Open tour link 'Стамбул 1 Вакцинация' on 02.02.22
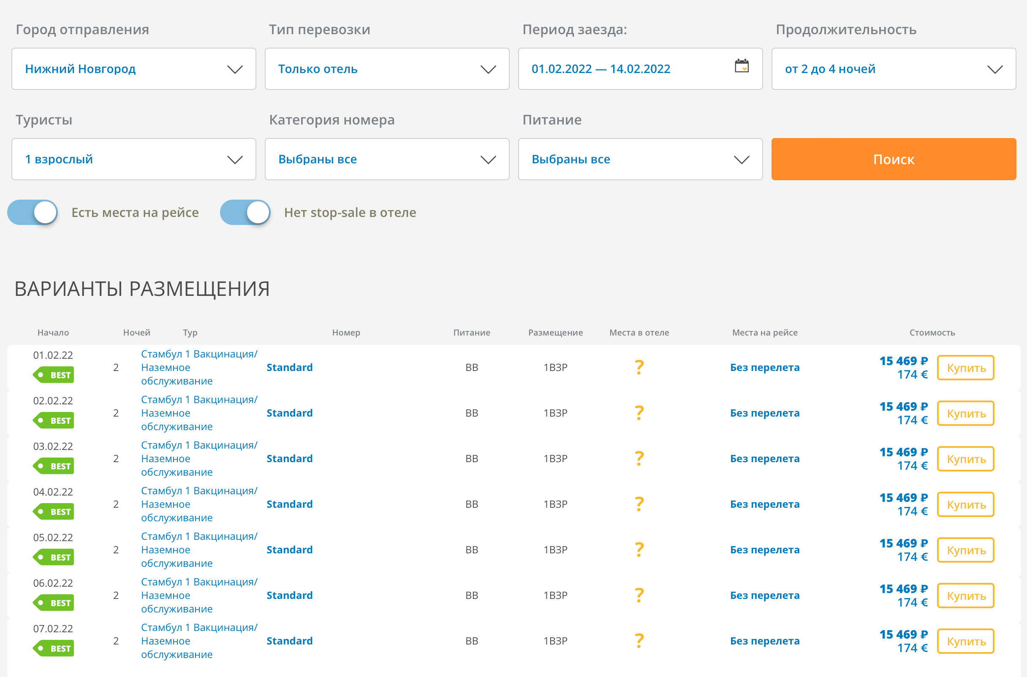 click(x=199, y=413)
